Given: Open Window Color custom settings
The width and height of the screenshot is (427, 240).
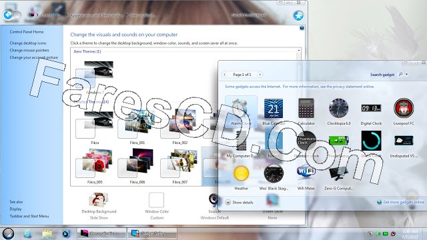Looking at the screenshot, I should (x=157, y=206).
